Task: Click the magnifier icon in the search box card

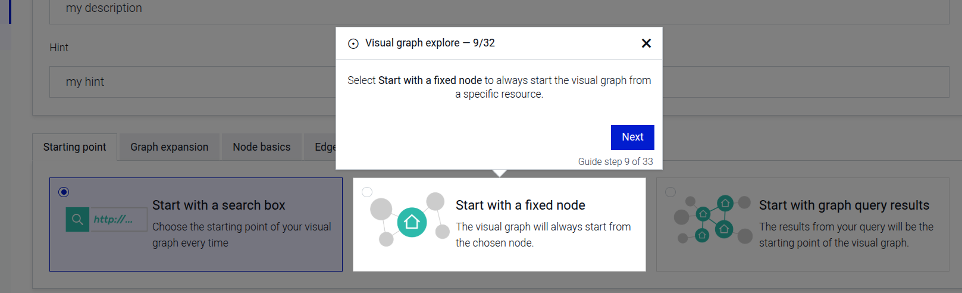Action: 77,220
